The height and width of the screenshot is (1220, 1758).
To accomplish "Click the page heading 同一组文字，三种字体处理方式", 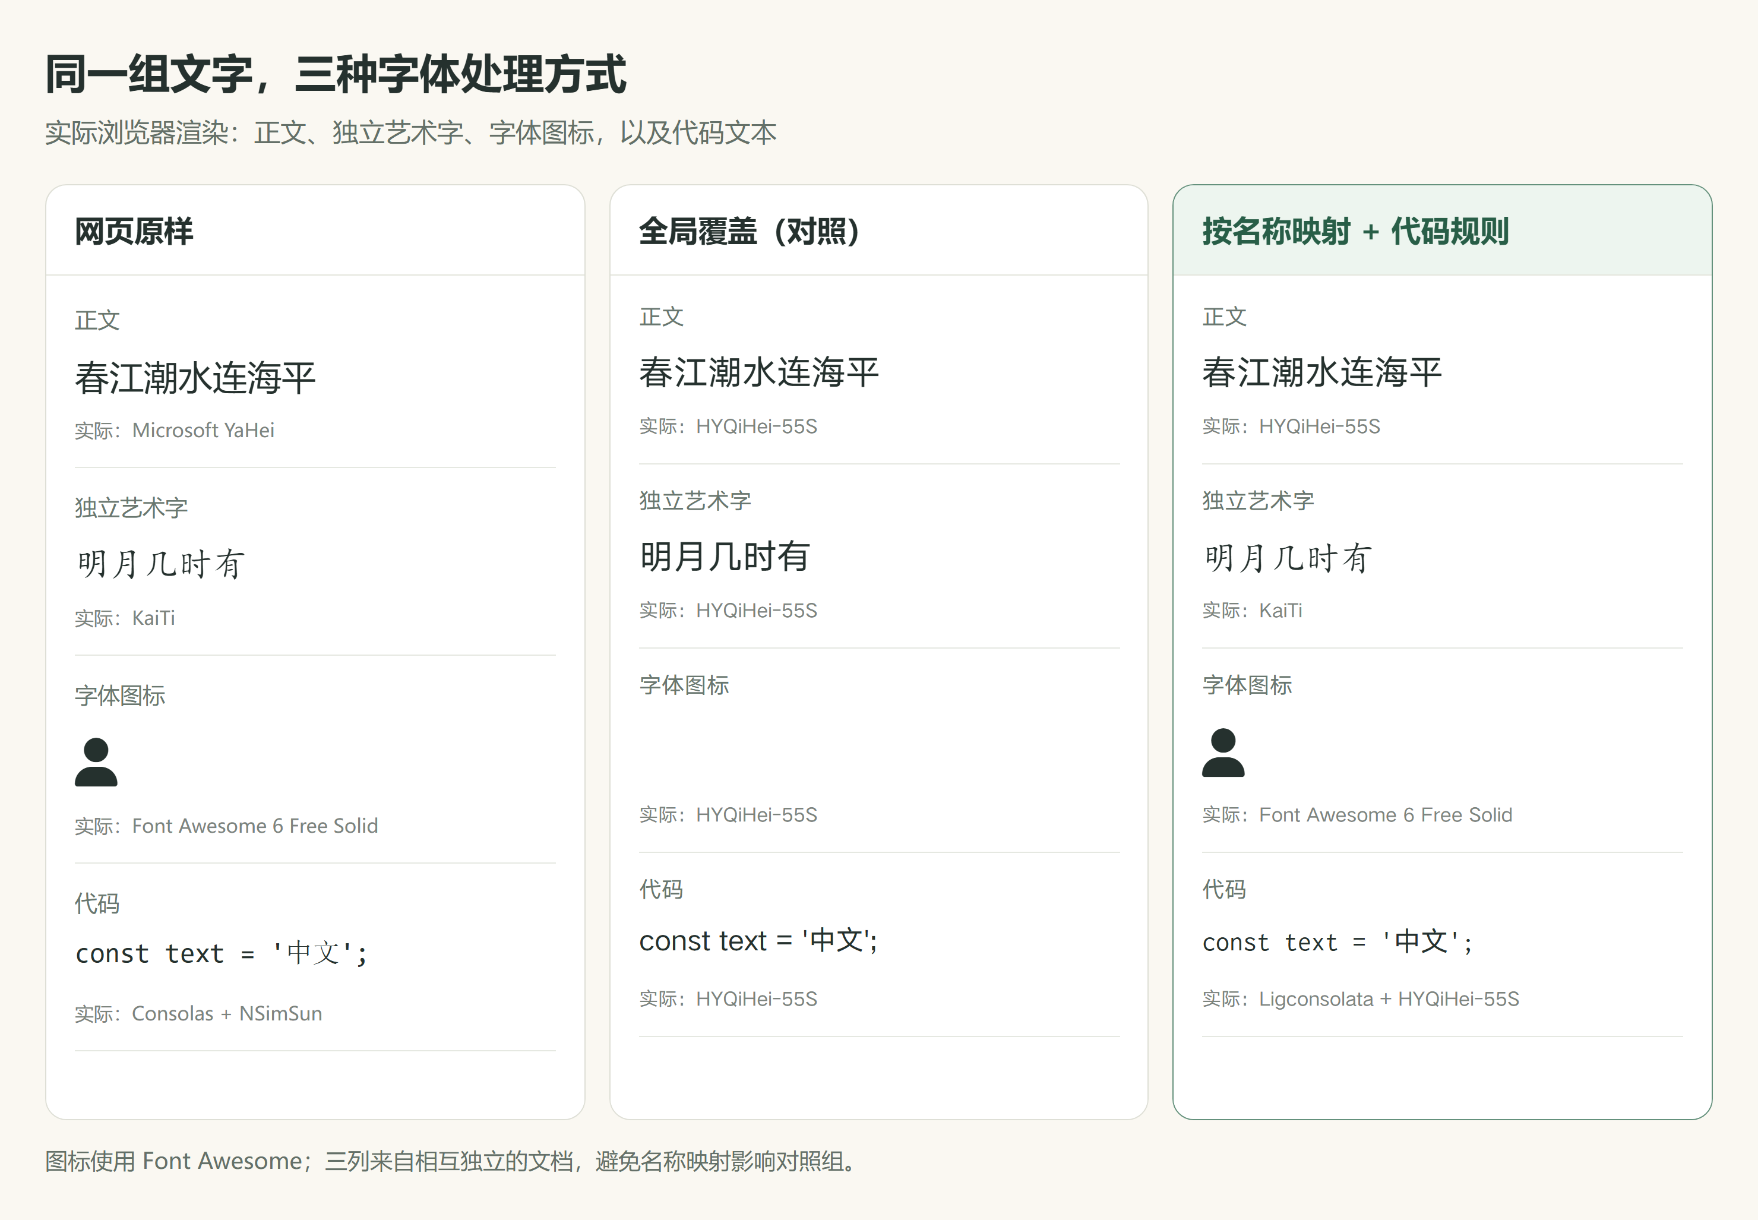I will (336, 74).
